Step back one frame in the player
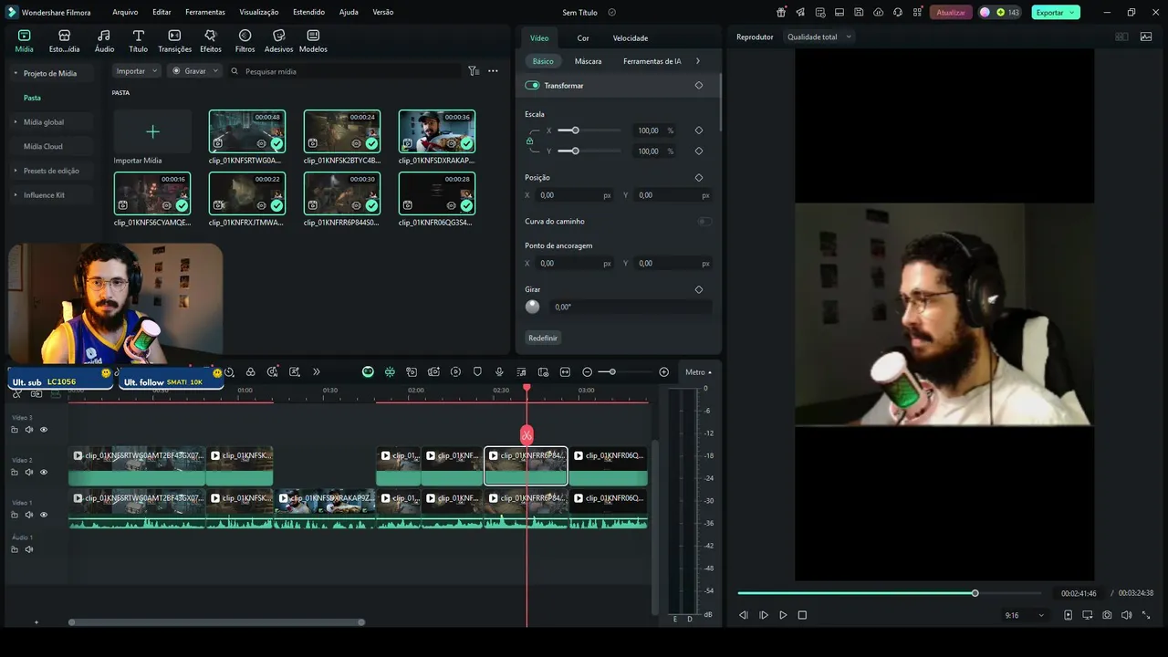The width and height of the screenshot is (1168, 657). tap(744, 615)
